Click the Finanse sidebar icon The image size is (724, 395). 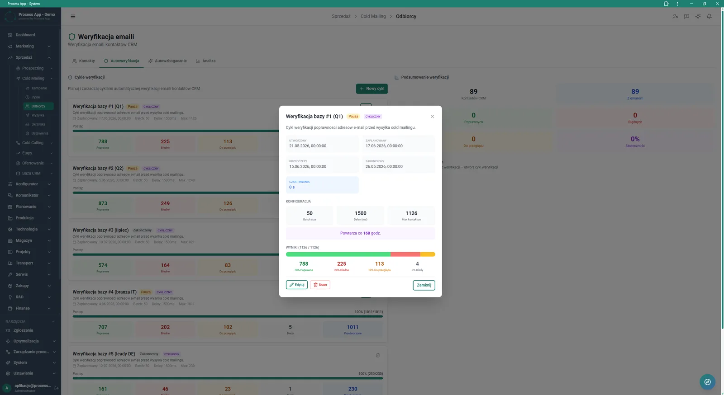tap(10, 308)
